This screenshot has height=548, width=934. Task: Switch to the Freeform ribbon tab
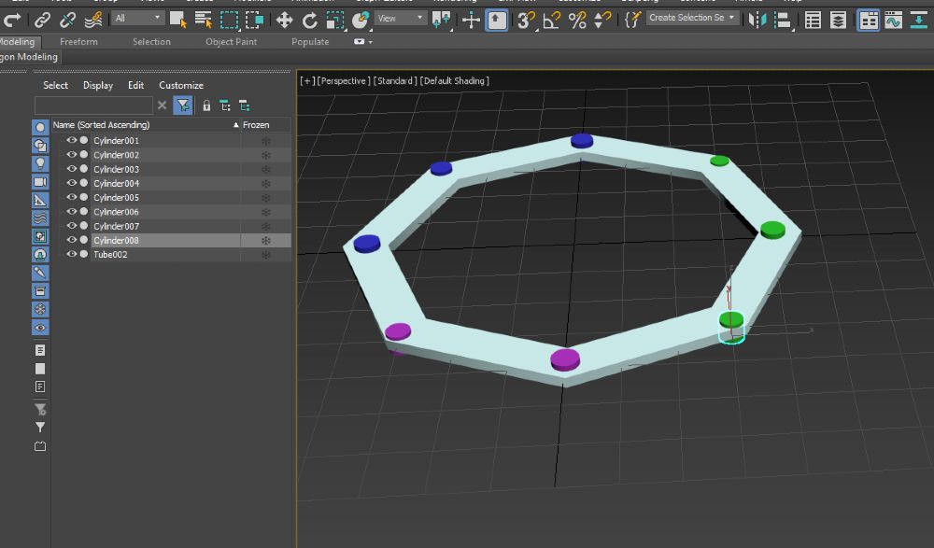[x=78, y=42]
